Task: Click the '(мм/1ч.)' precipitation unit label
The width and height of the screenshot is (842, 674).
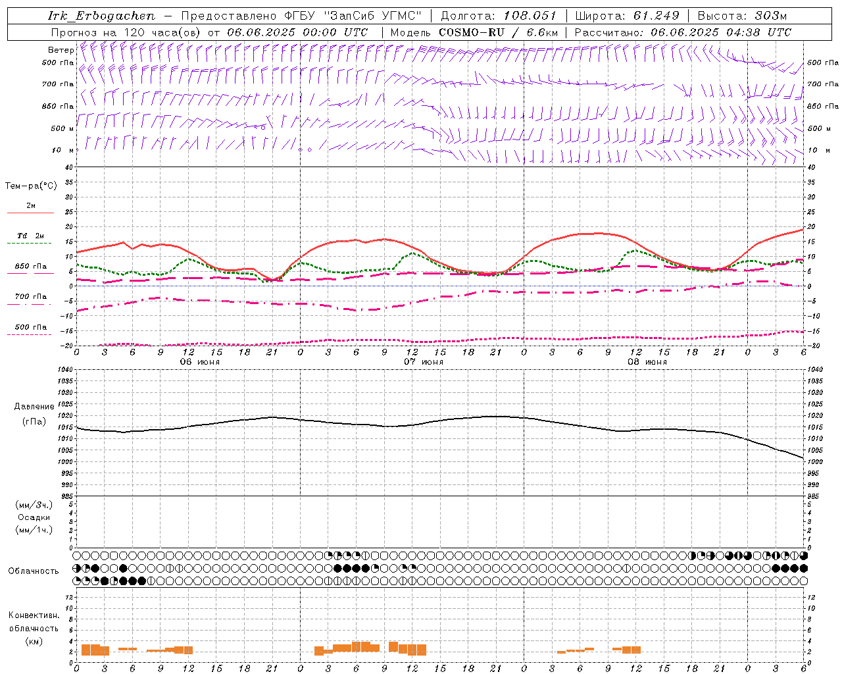Action: click(x=34, y=530)
